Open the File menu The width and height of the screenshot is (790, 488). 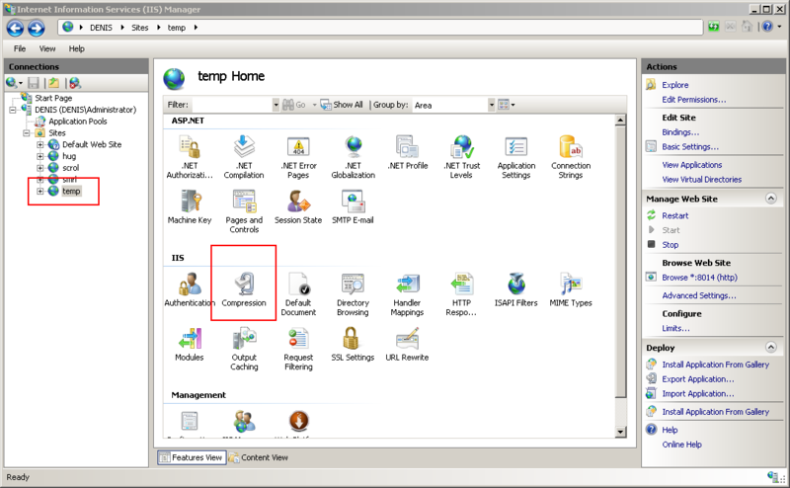20,49
